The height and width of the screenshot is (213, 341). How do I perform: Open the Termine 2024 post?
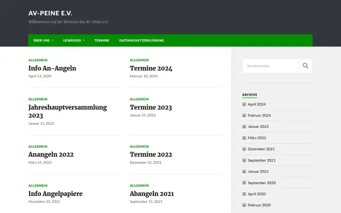click(151, 68)
